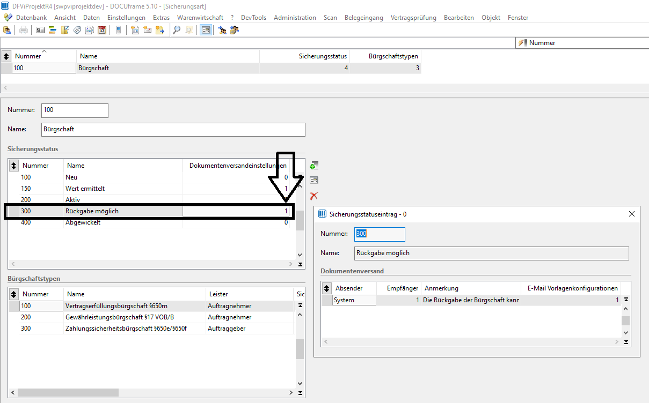
Task: Click the Sicherungsstatus column header in top list
Action: (304, 56)
